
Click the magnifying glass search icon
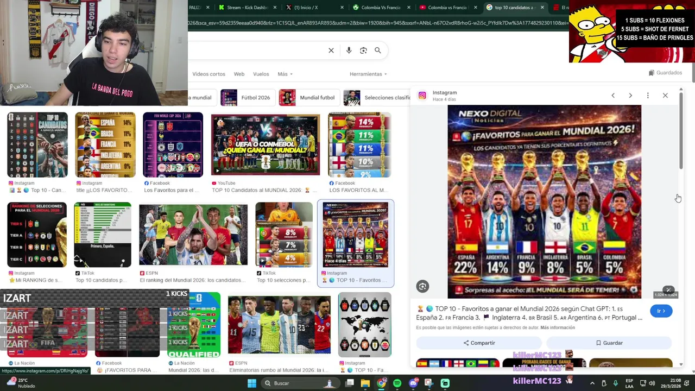378,51
